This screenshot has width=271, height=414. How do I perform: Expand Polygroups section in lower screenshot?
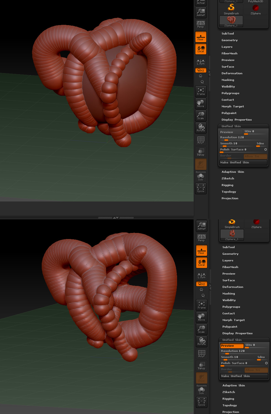click(x=231, y=307)
